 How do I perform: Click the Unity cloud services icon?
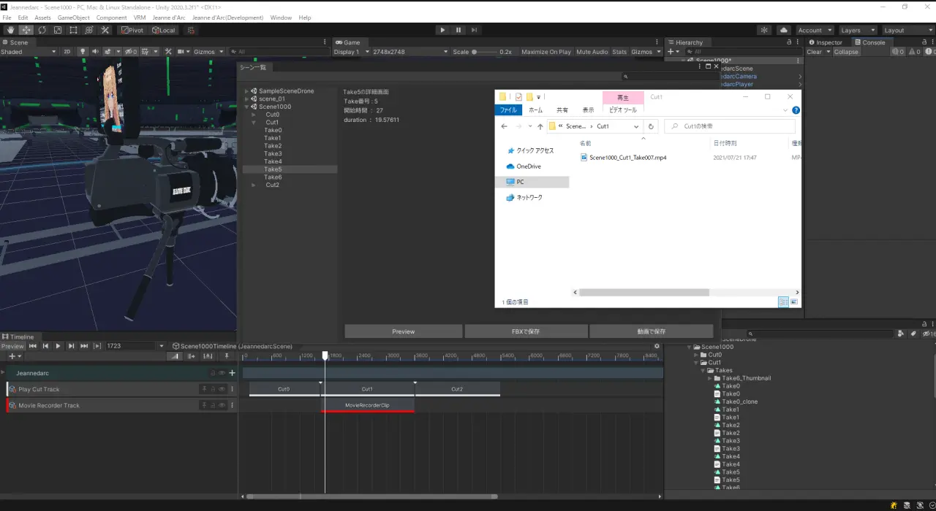pyautogui.click(x=784, y=30)
